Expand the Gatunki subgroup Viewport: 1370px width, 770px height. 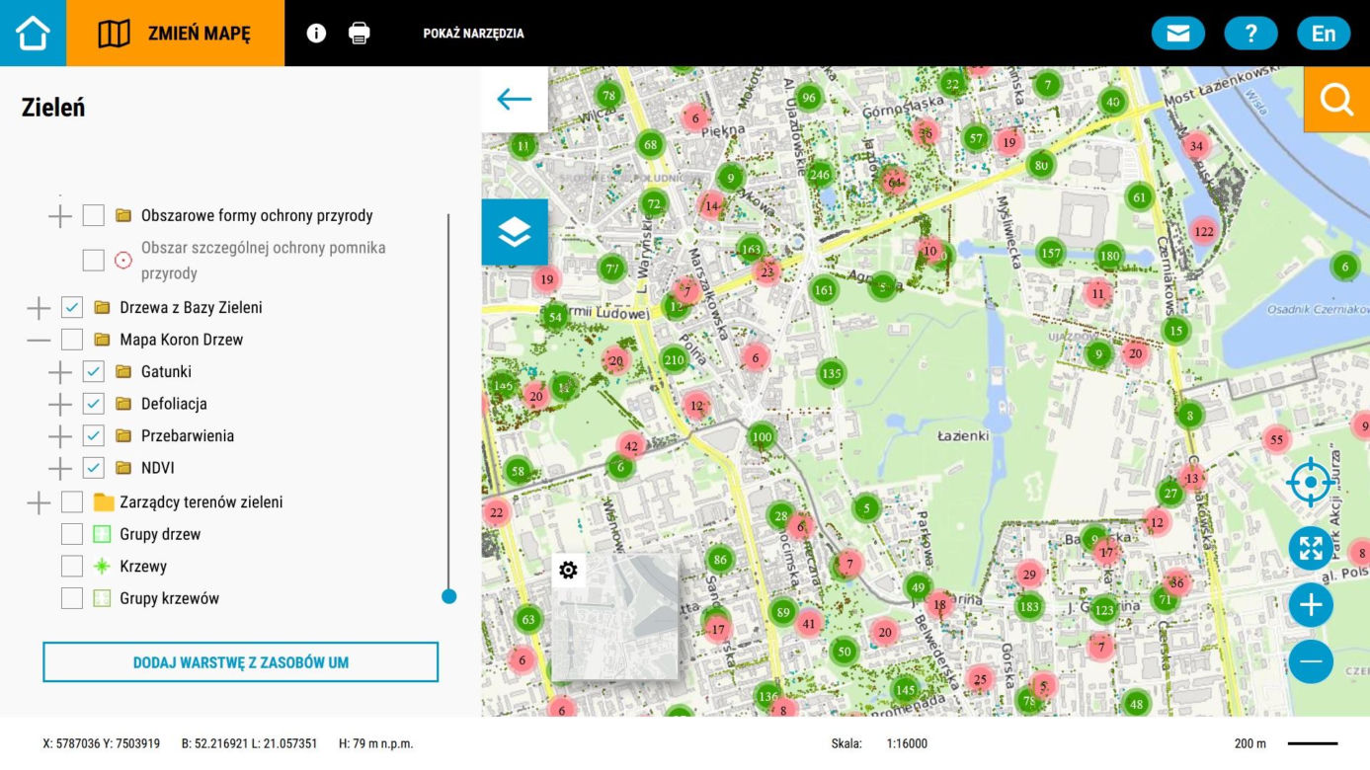click(60, 372)
